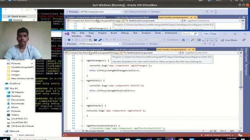Open the Project menu

102,33
